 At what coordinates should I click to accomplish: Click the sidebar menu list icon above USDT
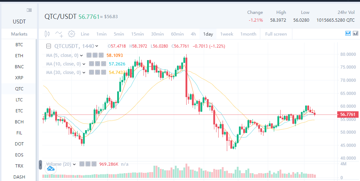[29, 10]
